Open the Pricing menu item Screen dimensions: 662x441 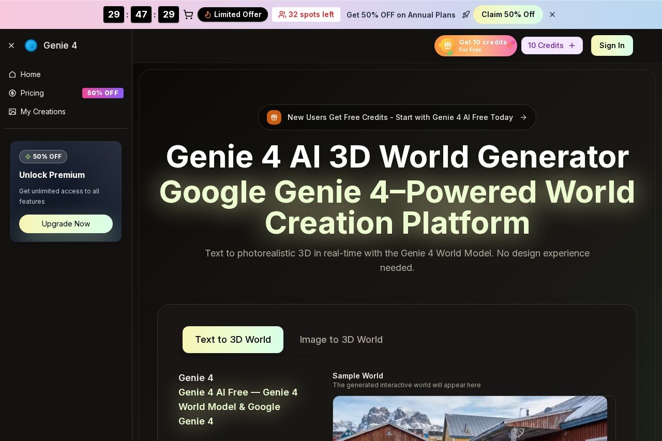pyautogui.click(x=66, y=93)
